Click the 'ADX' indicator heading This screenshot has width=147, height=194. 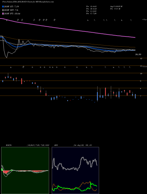[56, 145]
